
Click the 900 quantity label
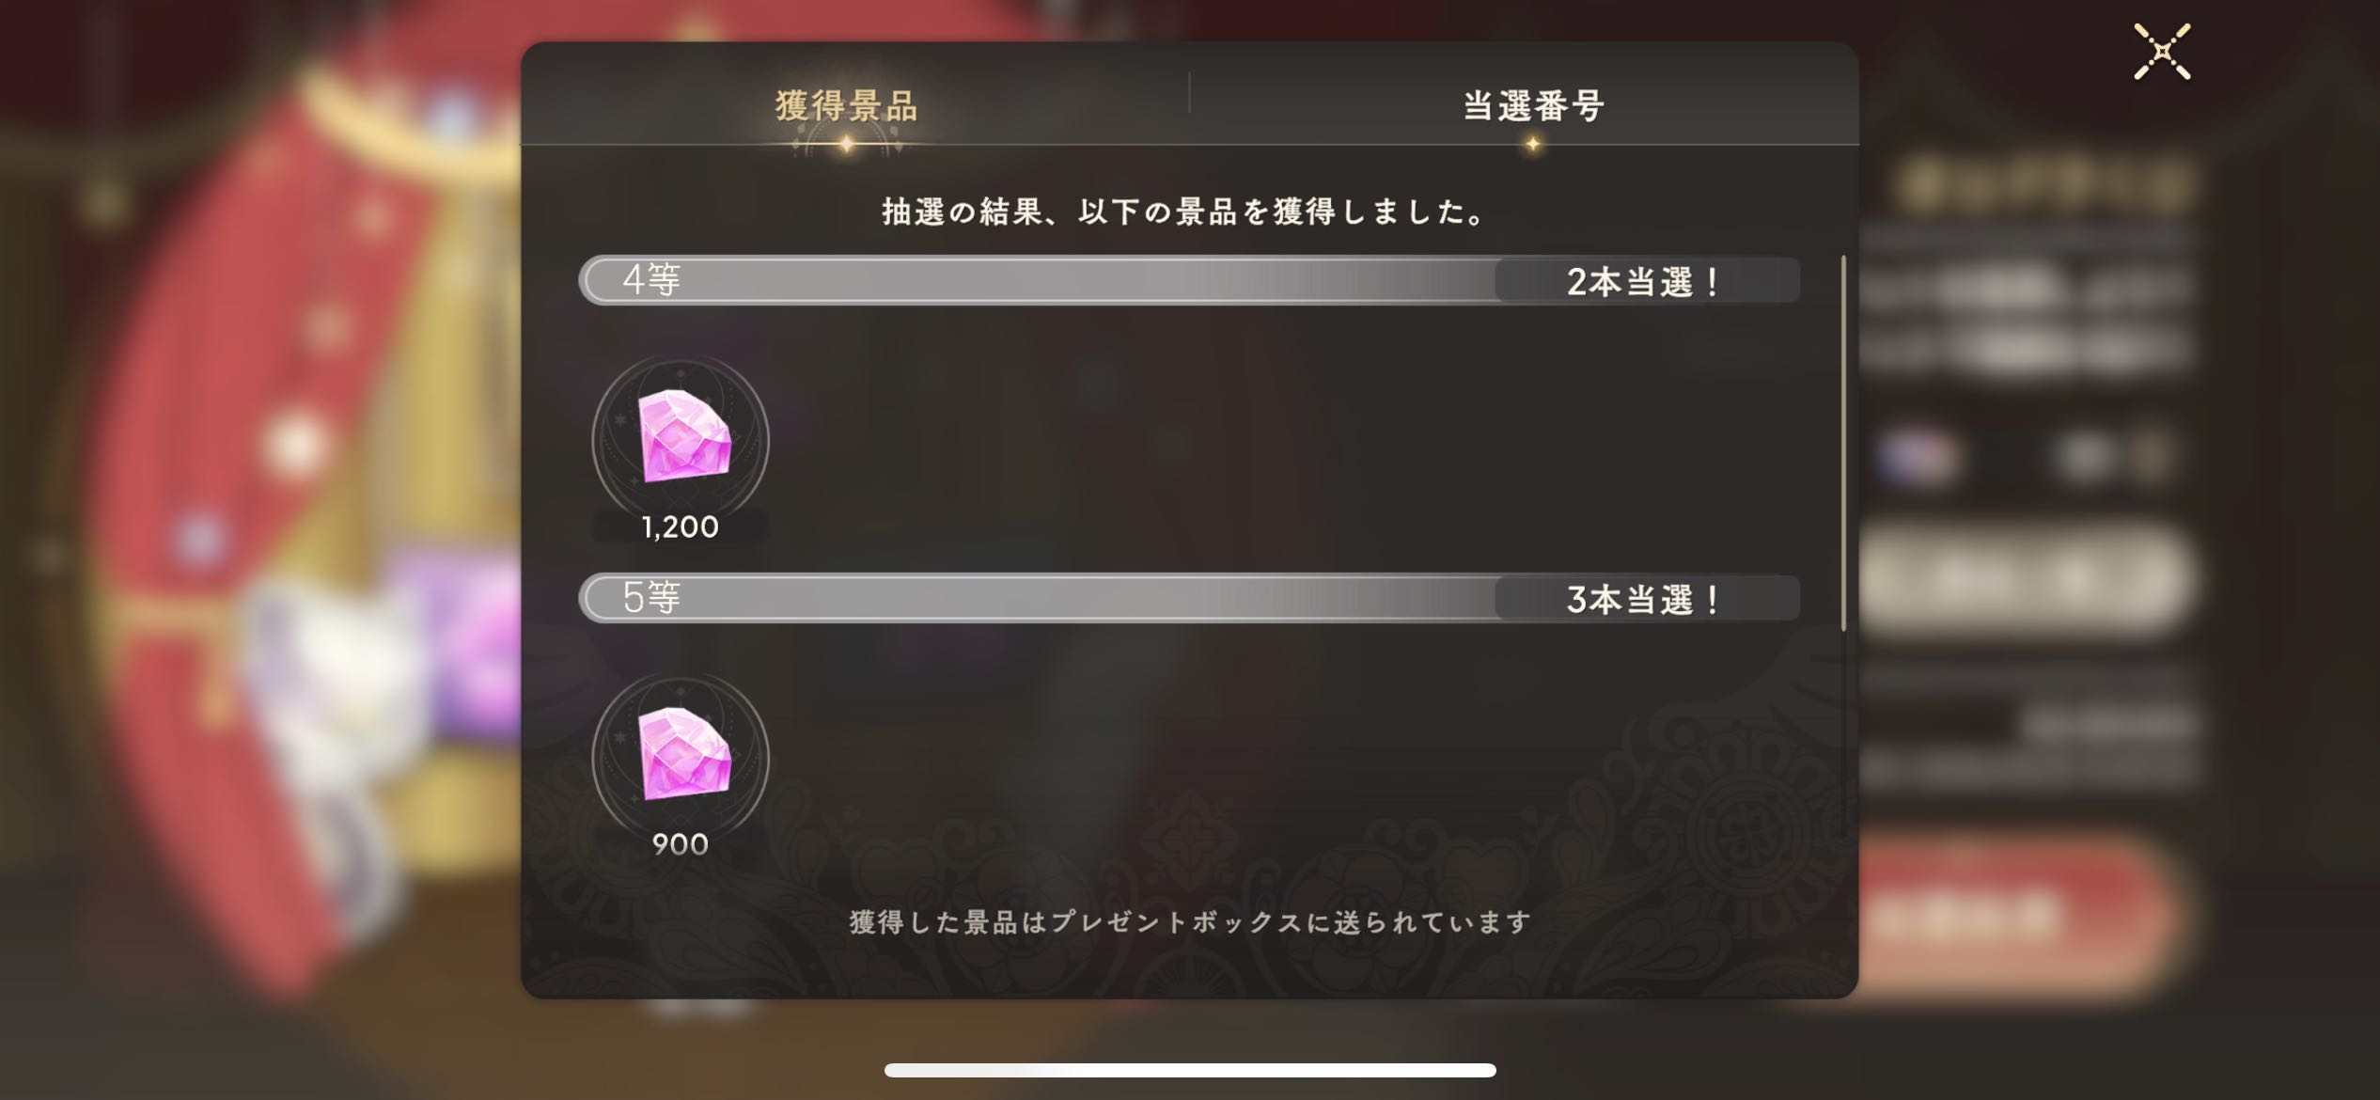pos(681,844)
